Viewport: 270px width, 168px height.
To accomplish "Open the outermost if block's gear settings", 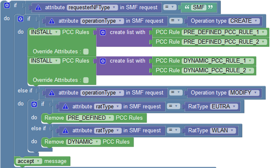I will (7, 5).
